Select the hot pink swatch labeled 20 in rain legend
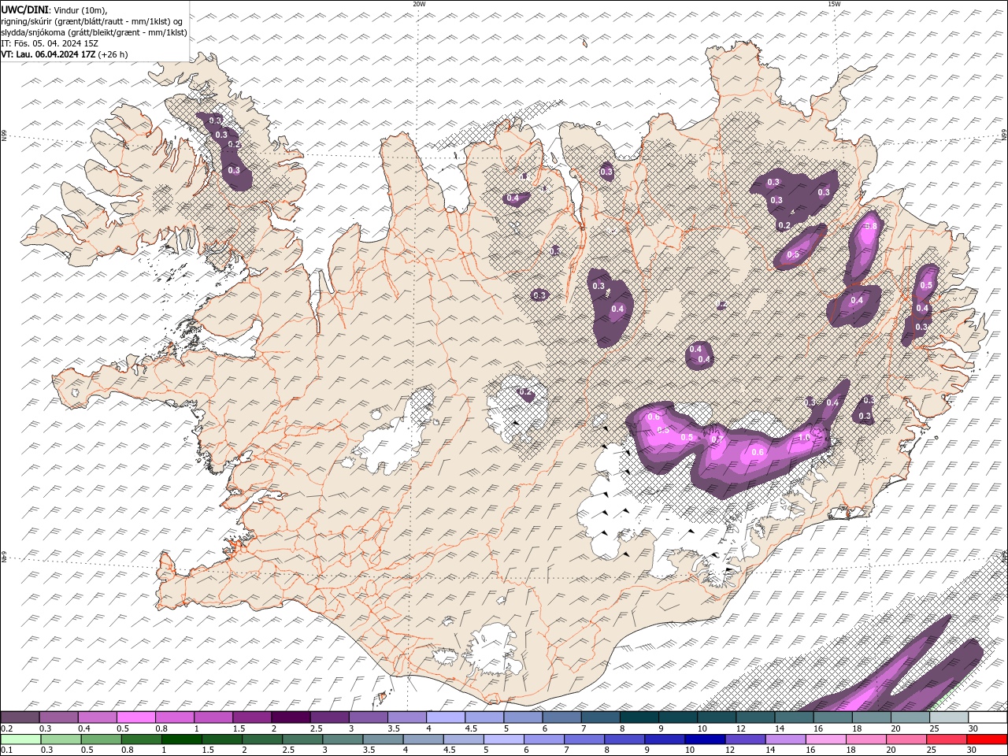Viewport: 1008px width, 756px height. tap(907, 739)
